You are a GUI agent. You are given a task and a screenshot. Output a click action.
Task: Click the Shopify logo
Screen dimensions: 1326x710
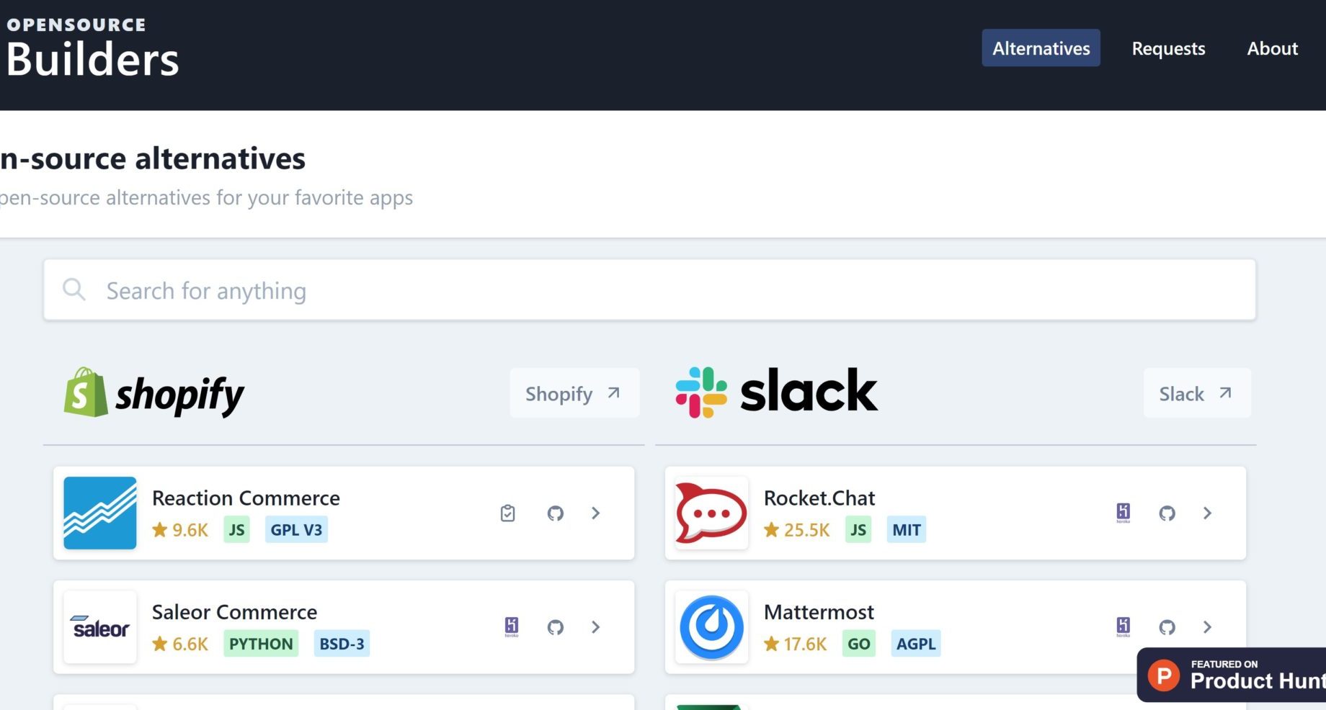(154, 392)
